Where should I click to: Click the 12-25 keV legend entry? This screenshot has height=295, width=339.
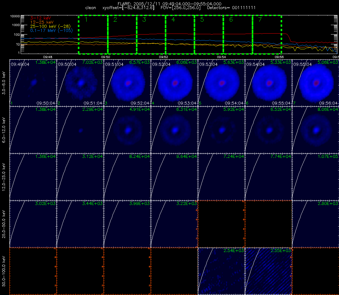42,22
